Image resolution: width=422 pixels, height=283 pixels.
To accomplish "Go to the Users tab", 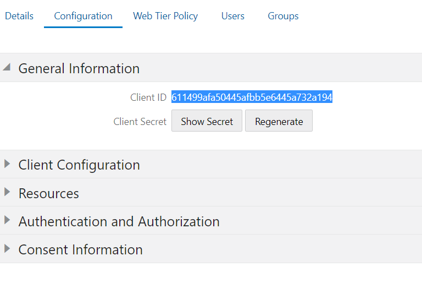I will coord(233,16).
